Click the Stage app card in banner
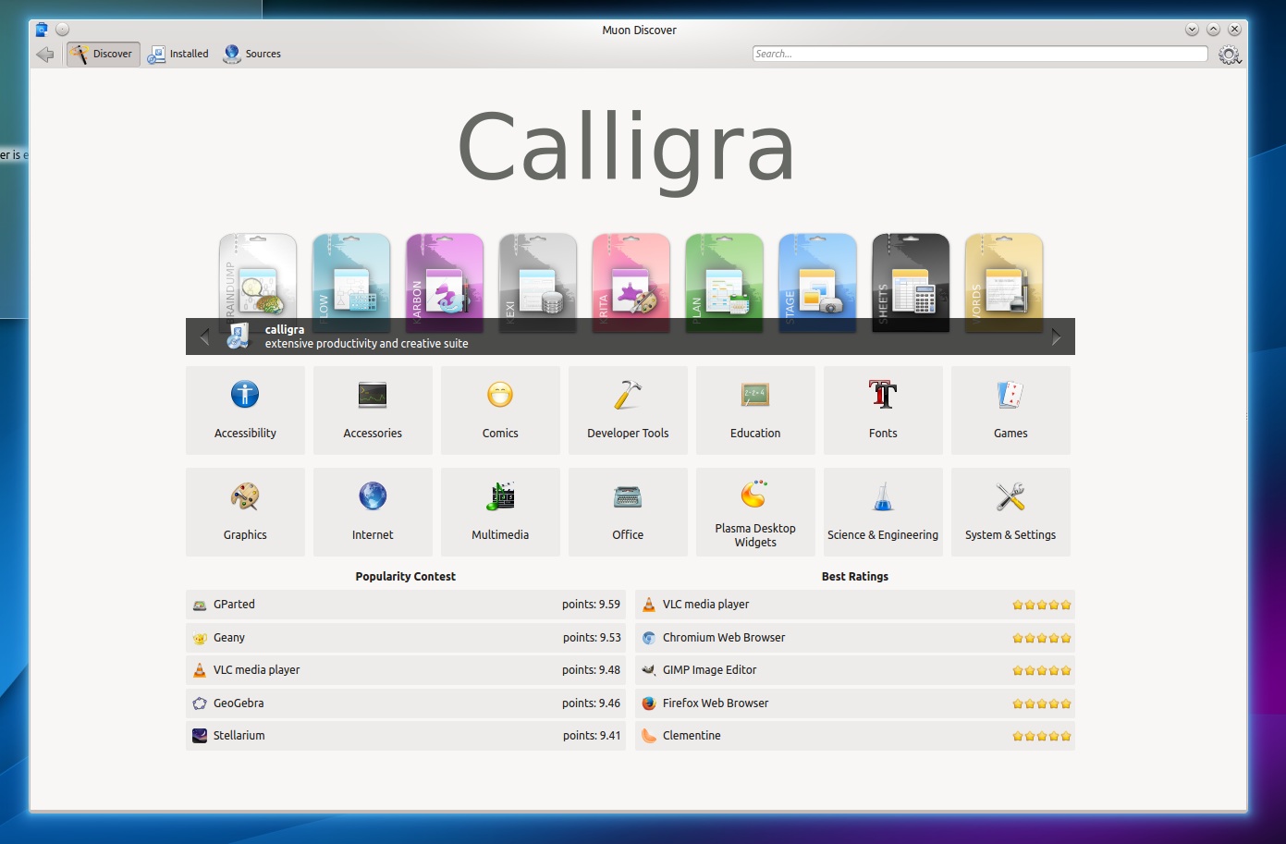The image size is (1286, 844). pos(817,282)
